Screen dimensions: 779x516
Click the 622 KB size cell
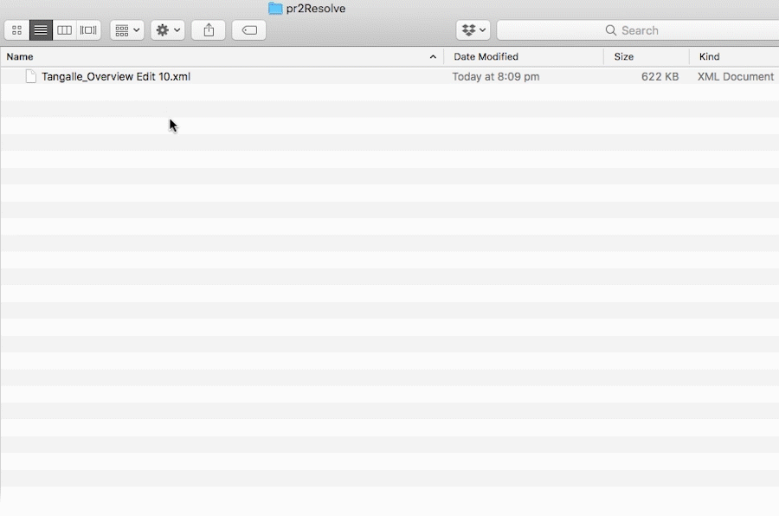[660, 76]
